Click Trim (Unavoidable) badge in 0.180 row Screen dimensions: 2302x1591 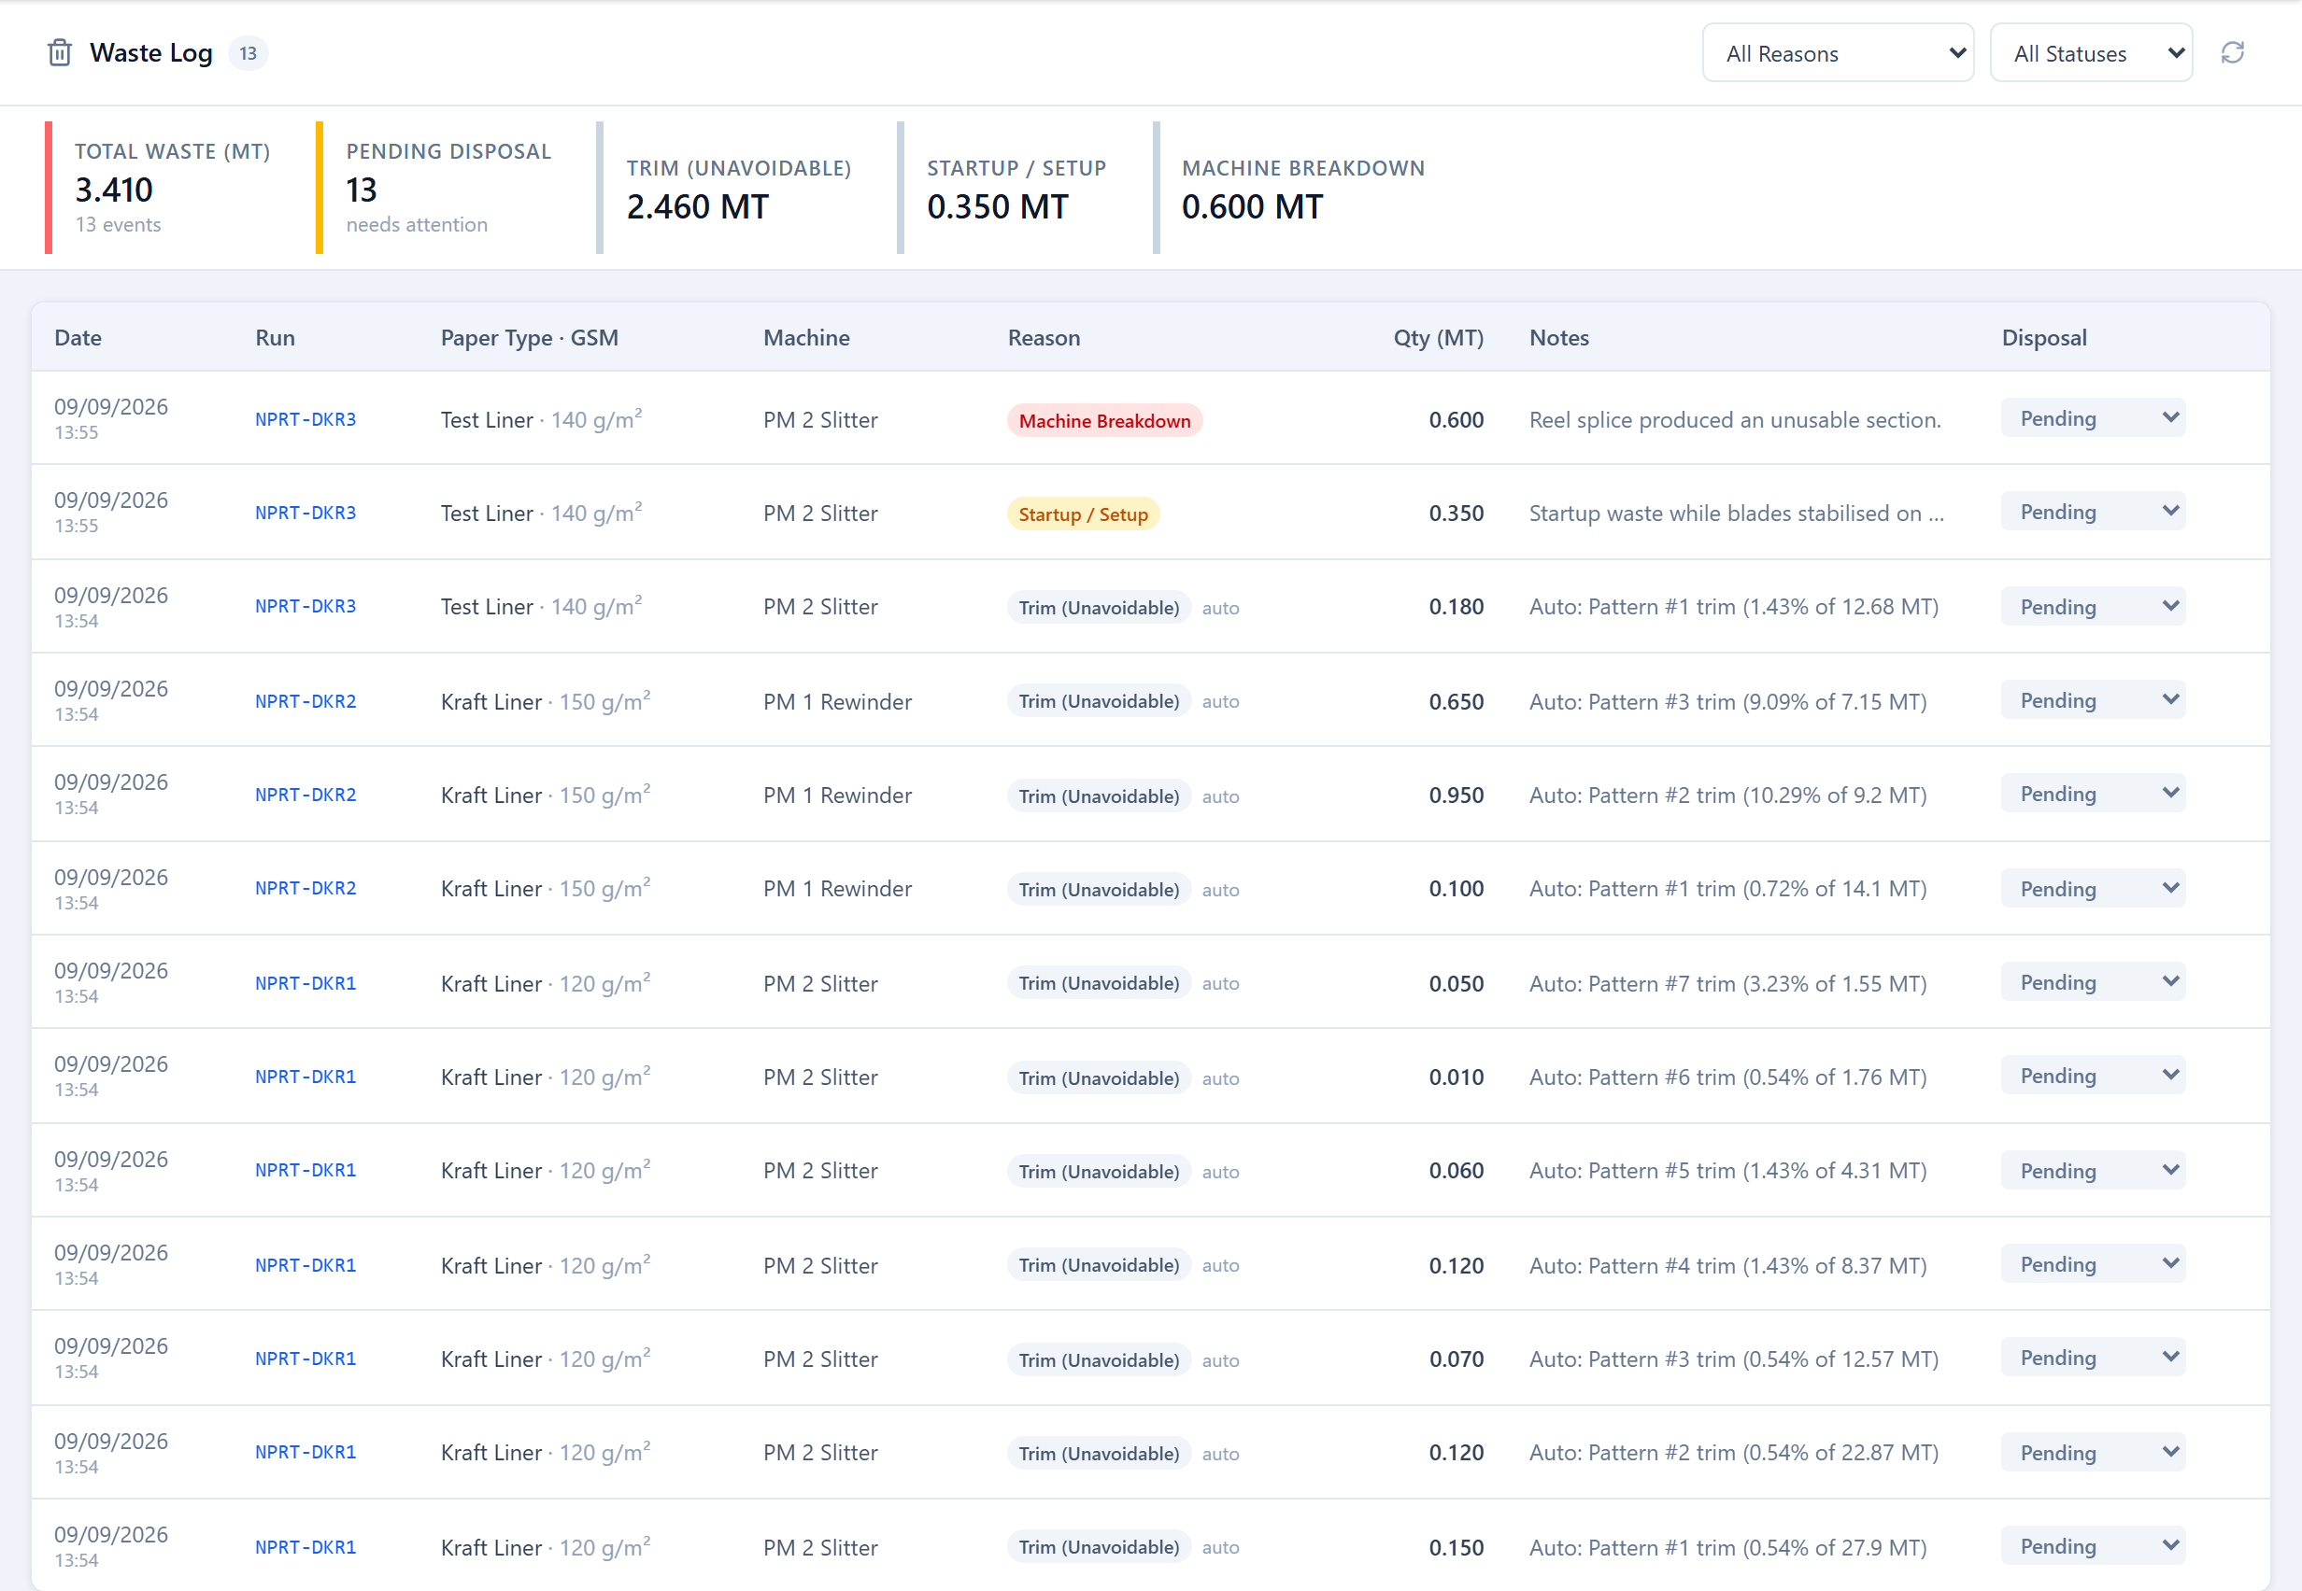tap(1098, 608)
